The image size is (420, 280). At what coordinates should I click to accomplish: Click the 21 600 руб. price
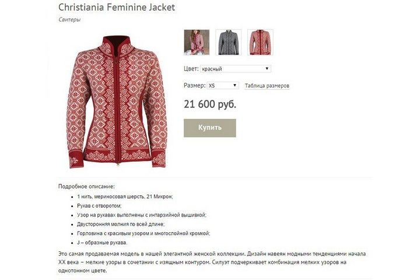tap(210, 104)
